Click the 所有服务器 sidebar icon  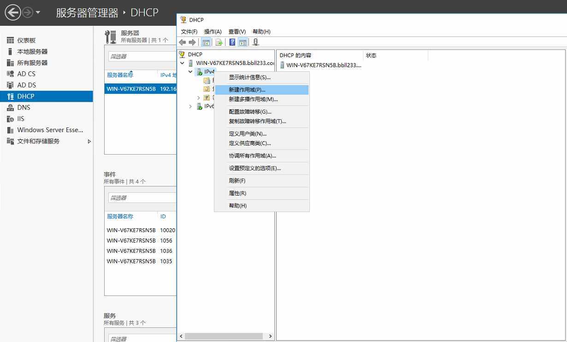click(x=10, y=63)
